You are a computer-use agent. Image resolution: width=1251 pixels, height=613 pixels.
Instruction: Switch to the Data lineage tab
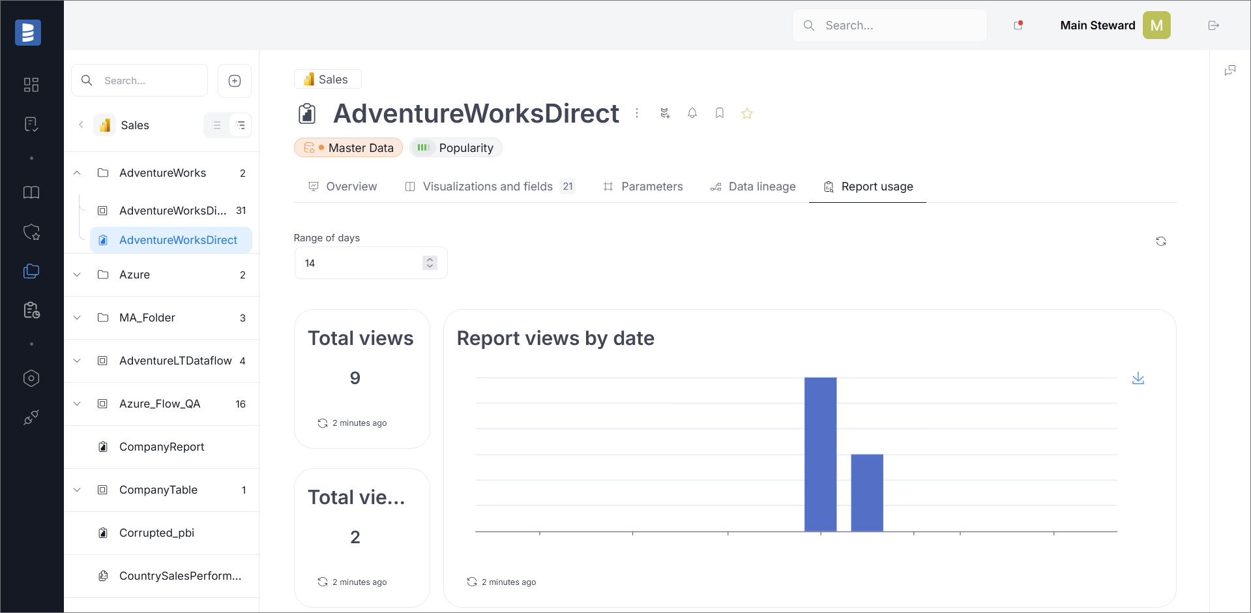tap(752, 187)
